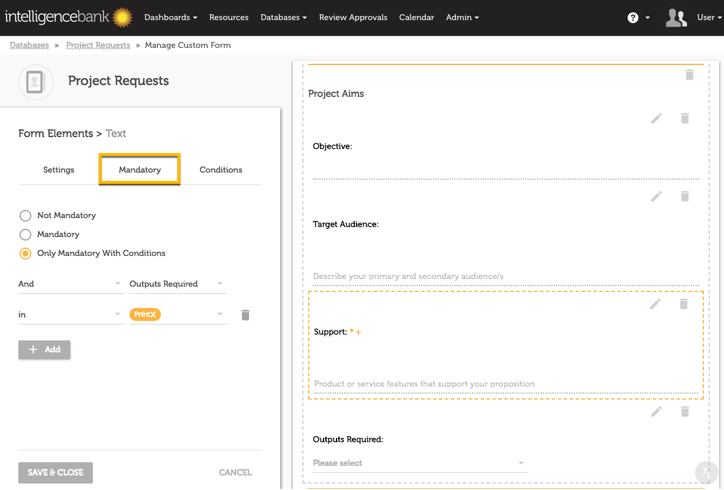Go to Resources
The width and height of the screenshot is (724, 490).
point(229,18)
